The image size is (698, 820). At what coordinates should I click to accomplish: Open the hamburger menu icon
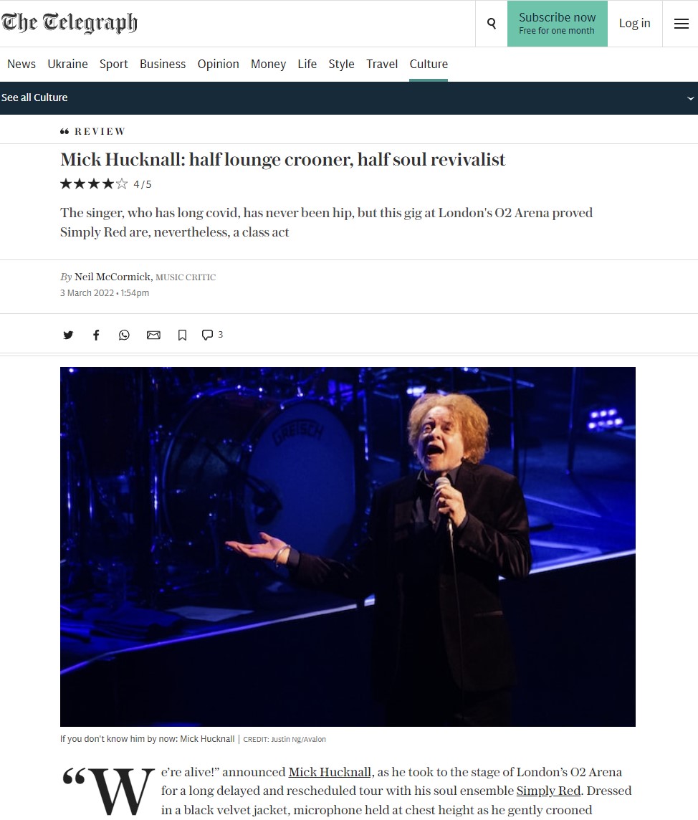point(681,24)
